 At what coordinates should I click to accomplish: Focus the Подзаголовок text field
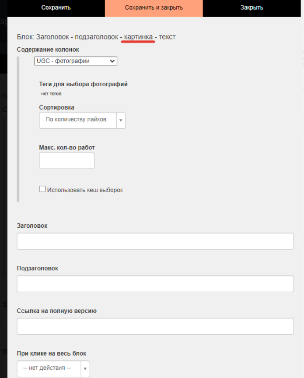tap(155, 284)
